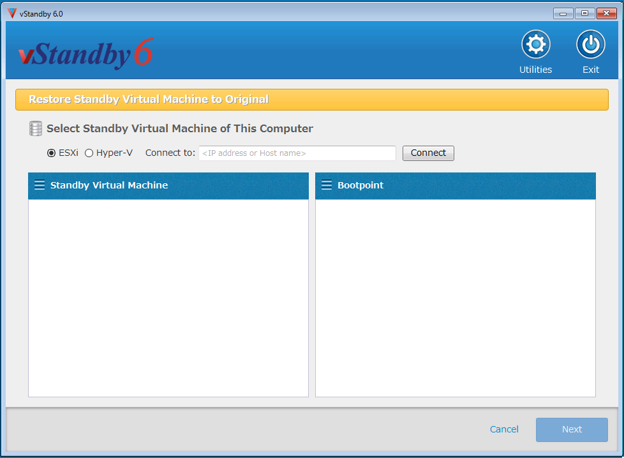This screenshot has width=624, height=458.
Task: Click the database icon beside Select Standby heading
Action: 36,128
